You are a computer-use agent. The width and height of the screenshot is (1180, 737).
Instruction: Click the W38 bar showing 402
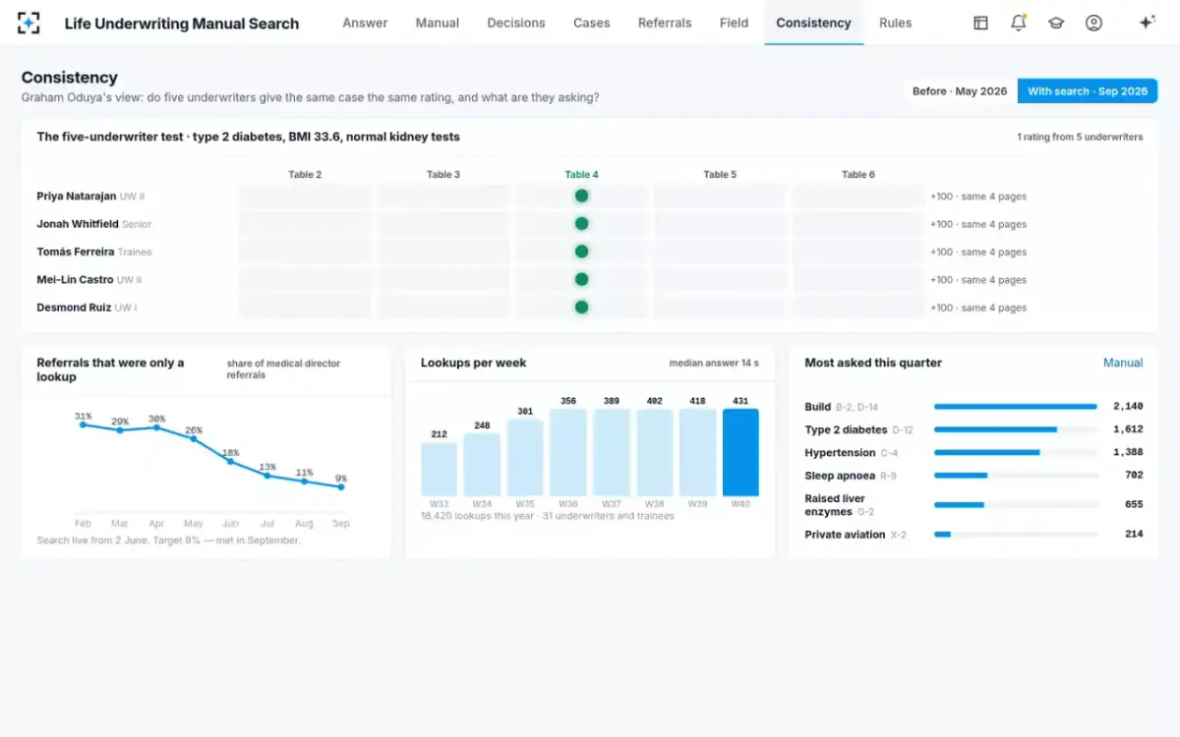pos(655,452)
